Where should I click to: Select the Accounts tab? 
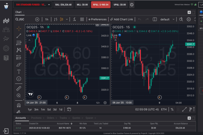pos(20,118)
